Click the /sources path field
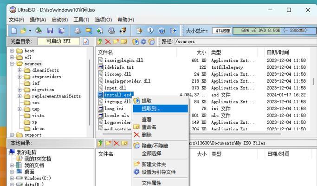Image resolution: width=317 pixels, height=186 pixels. 246,41
